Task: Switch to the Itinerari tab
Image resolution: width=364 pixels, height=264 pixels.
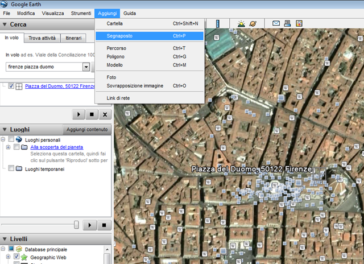Action: tap(73, 38)
